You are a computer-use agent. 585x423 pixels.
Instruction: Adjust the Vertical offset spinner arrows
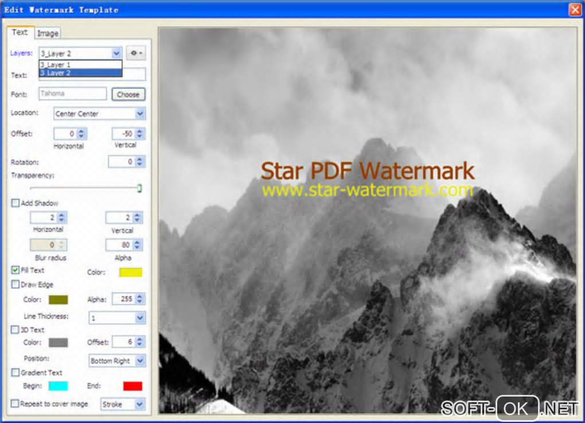(x=139, y=134)
